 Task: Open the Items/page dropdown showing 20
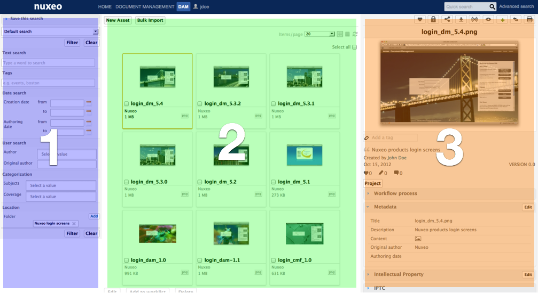click(319, 34)
